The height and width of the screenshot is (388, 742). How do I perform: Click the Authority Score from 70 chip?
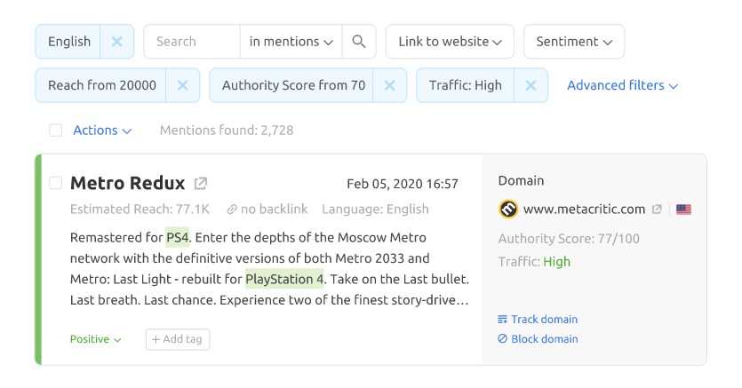[x=292, y=85]
